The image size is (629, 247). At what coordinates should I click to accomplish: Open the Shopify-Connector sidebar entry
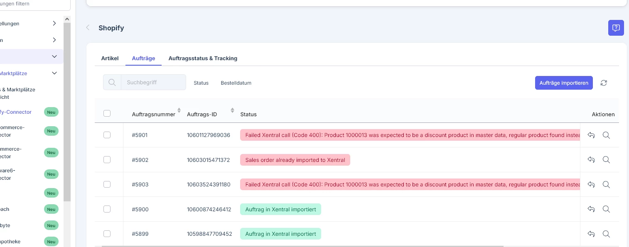16,112
